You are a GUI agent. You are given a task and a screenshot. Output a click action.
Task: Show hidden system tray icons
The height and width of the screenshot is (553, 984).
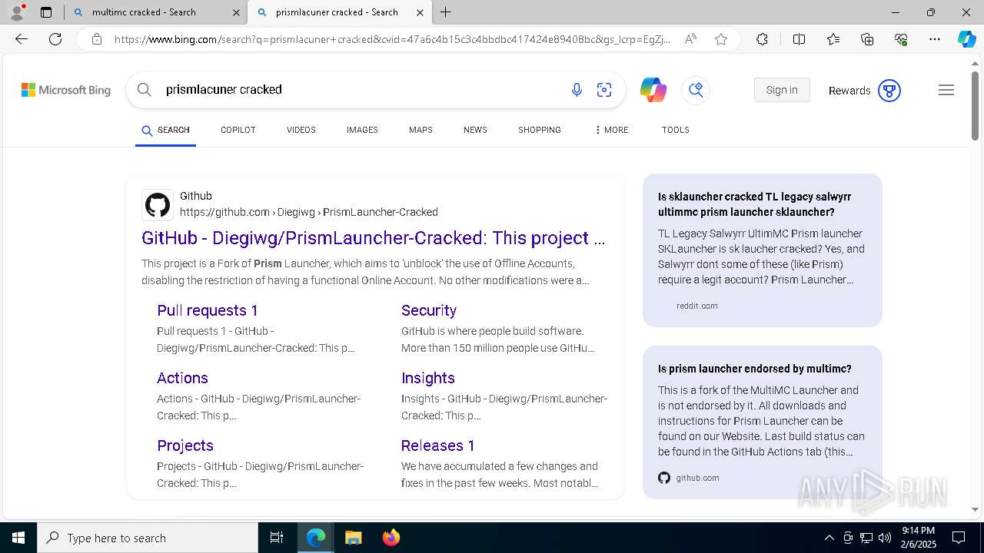[829, 538]
